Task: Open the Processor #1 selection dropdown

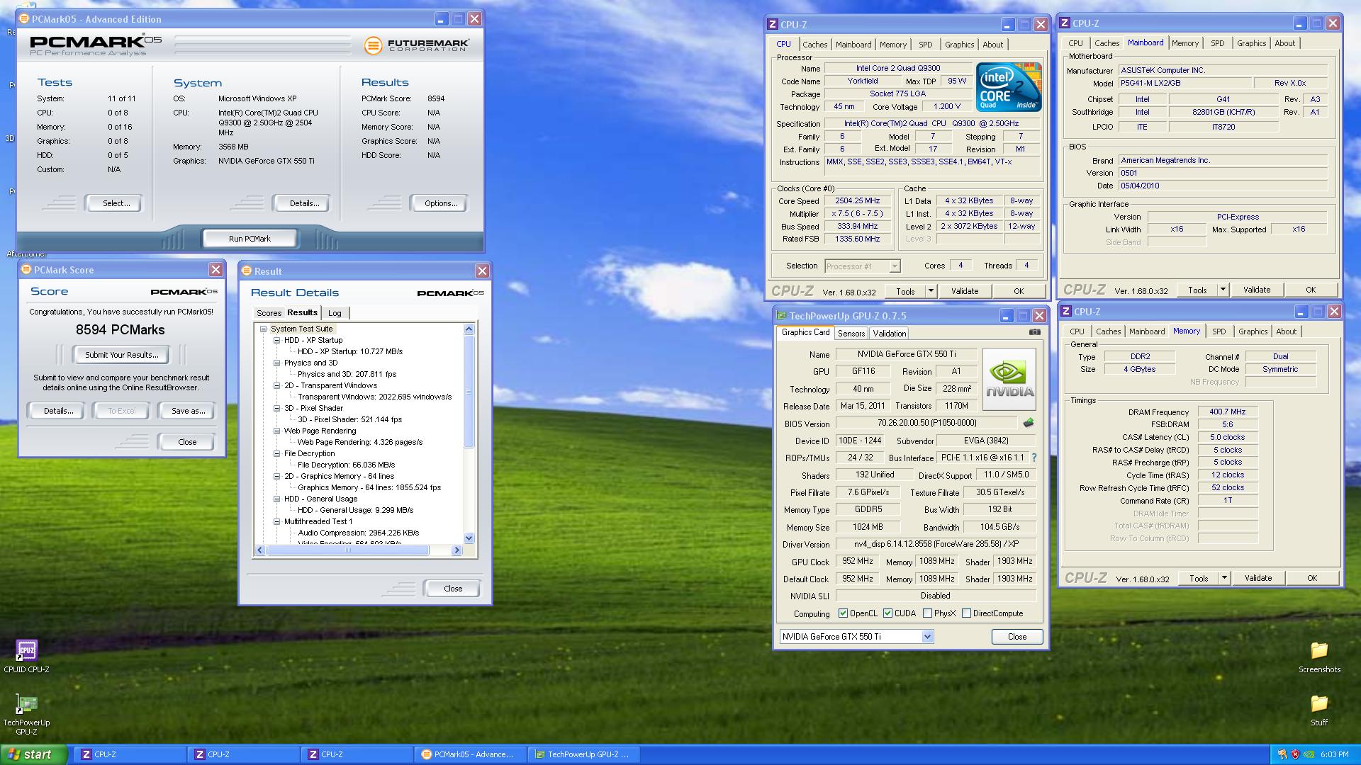Action: coord(895,266)
